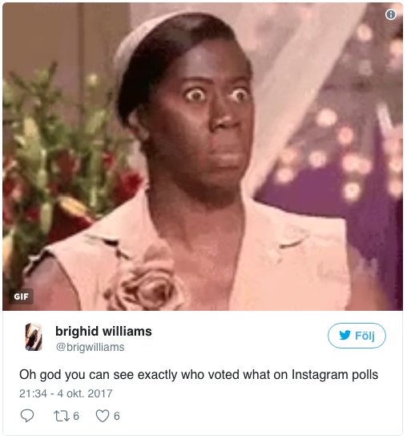View the retweet count of 6
The width and height of the screenshot is (407, 439).
coord(76,416)
